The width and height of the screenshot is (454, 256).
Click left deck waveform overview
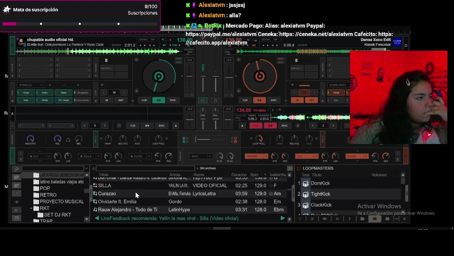(x=98, y=52)
